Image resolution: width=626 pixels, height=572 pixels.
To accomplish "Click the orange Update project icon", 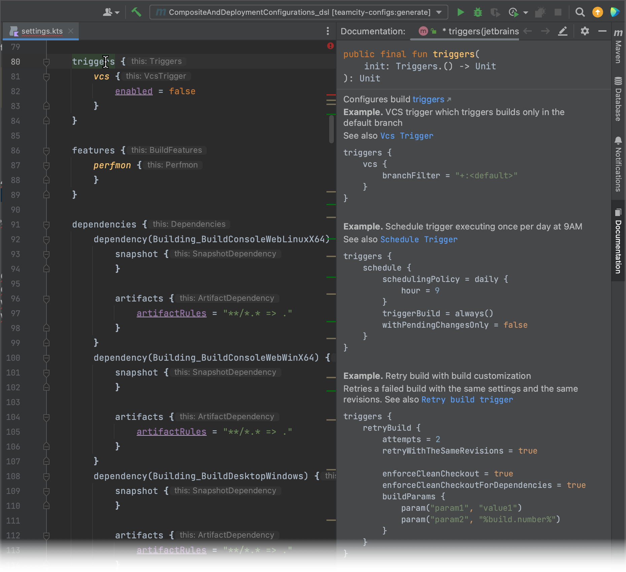I will point(598,12).
